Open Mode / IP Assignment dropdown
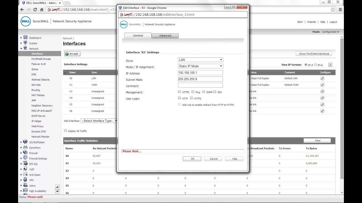Image resolution: width=362 pixels, height=203 pixels. [201, 66]
